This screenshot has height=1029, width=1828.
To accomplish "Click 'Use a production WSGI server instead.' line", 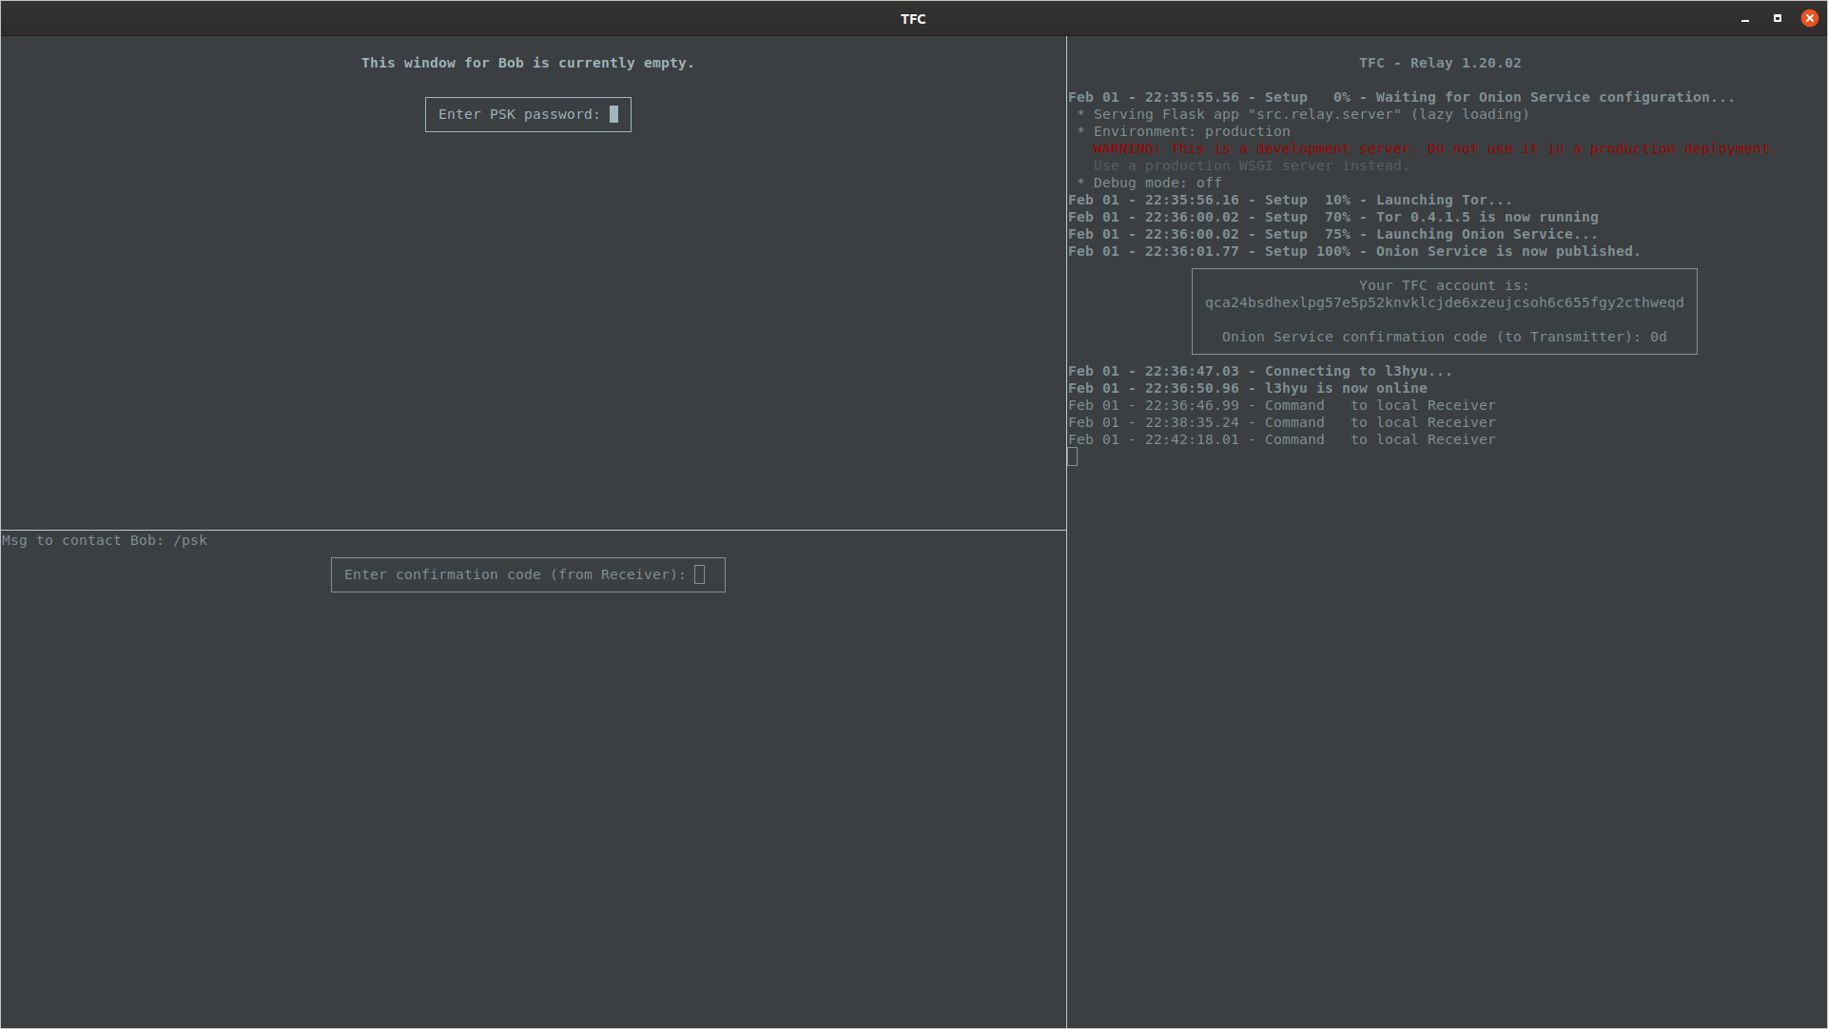I will point(1251,166).
